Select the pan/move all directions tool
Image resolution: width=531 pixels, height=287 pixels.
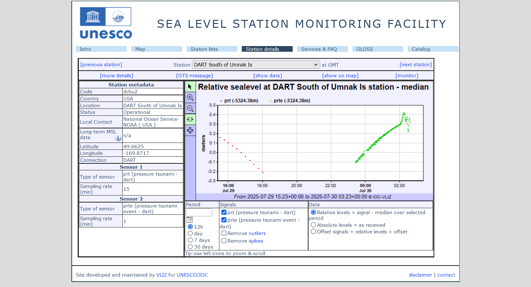point(190,130)
